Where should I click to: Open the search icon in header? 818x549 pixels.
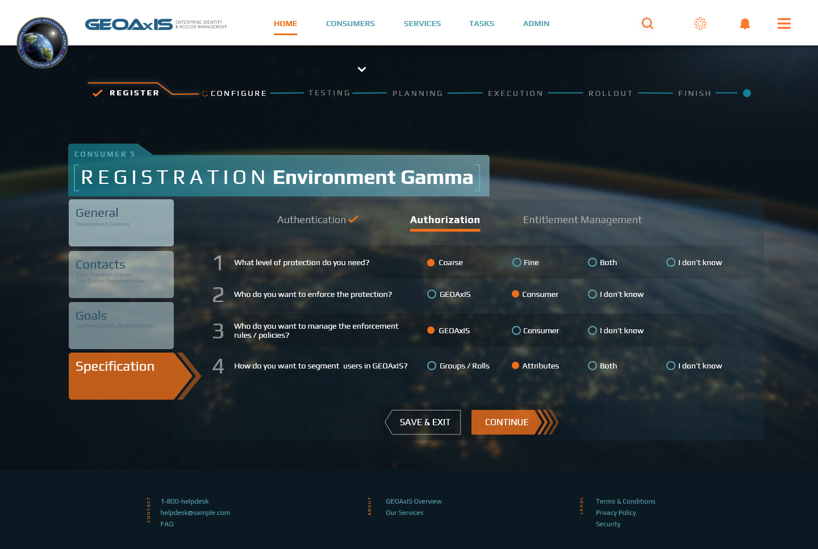coord(648,23)
